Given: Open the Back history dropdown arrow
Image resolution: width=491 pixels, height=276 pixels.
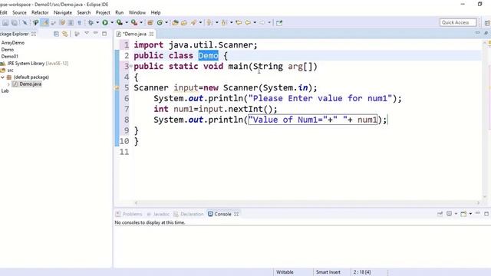Looking at the screenshot, I should 255,22.
